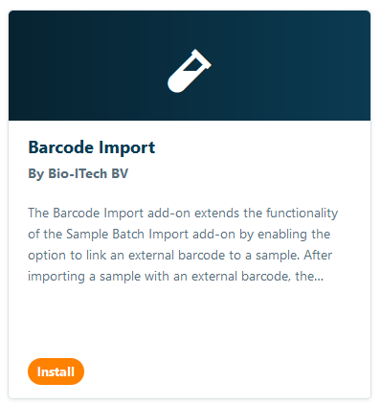Viewport: 381px width, 405px height.
Task: Click the blank card space right of Install
Action: [227, 371]
